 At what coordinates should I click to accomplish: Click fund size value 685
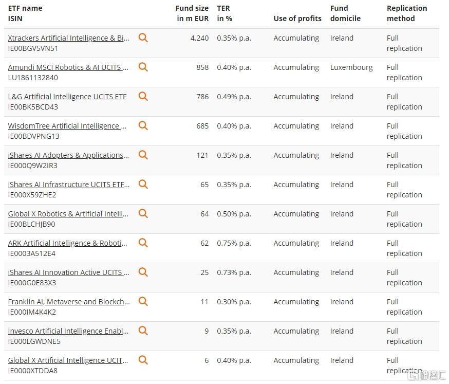(x=202, y=126)
